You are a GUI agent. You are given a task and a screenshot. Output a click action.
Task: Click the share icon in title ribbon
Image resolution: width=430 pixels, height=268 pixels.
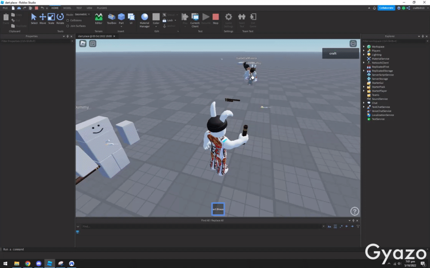coord(408,8)
